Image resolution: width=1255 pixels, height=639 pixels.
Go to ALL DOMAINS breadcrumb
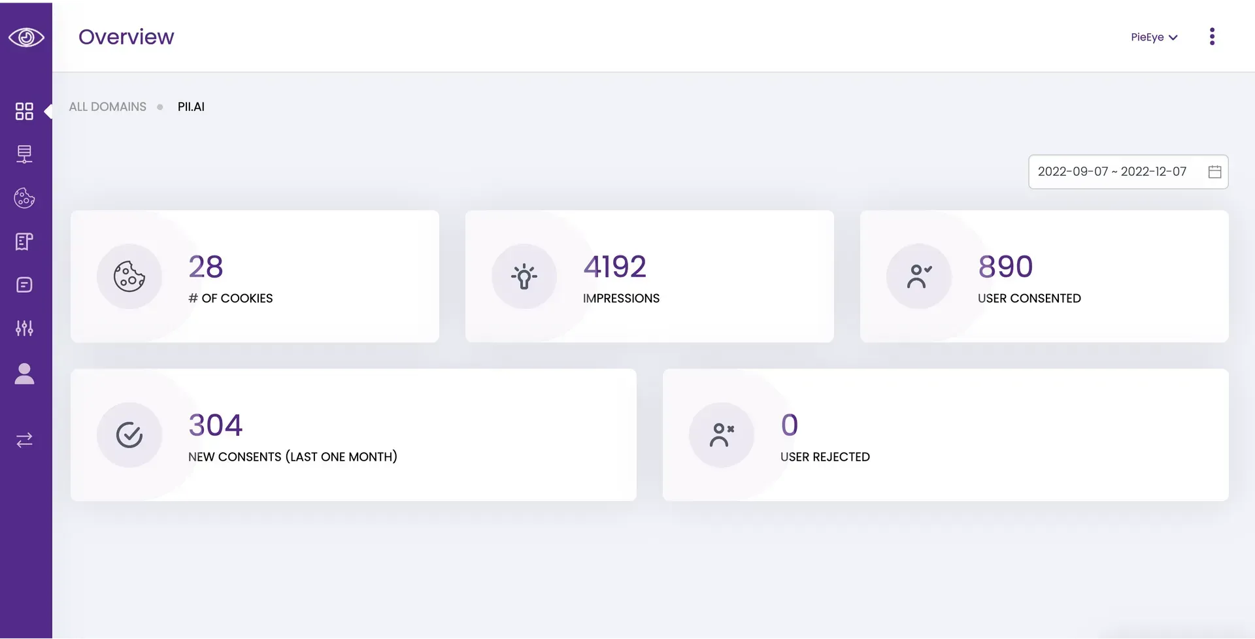click(108, 106)
